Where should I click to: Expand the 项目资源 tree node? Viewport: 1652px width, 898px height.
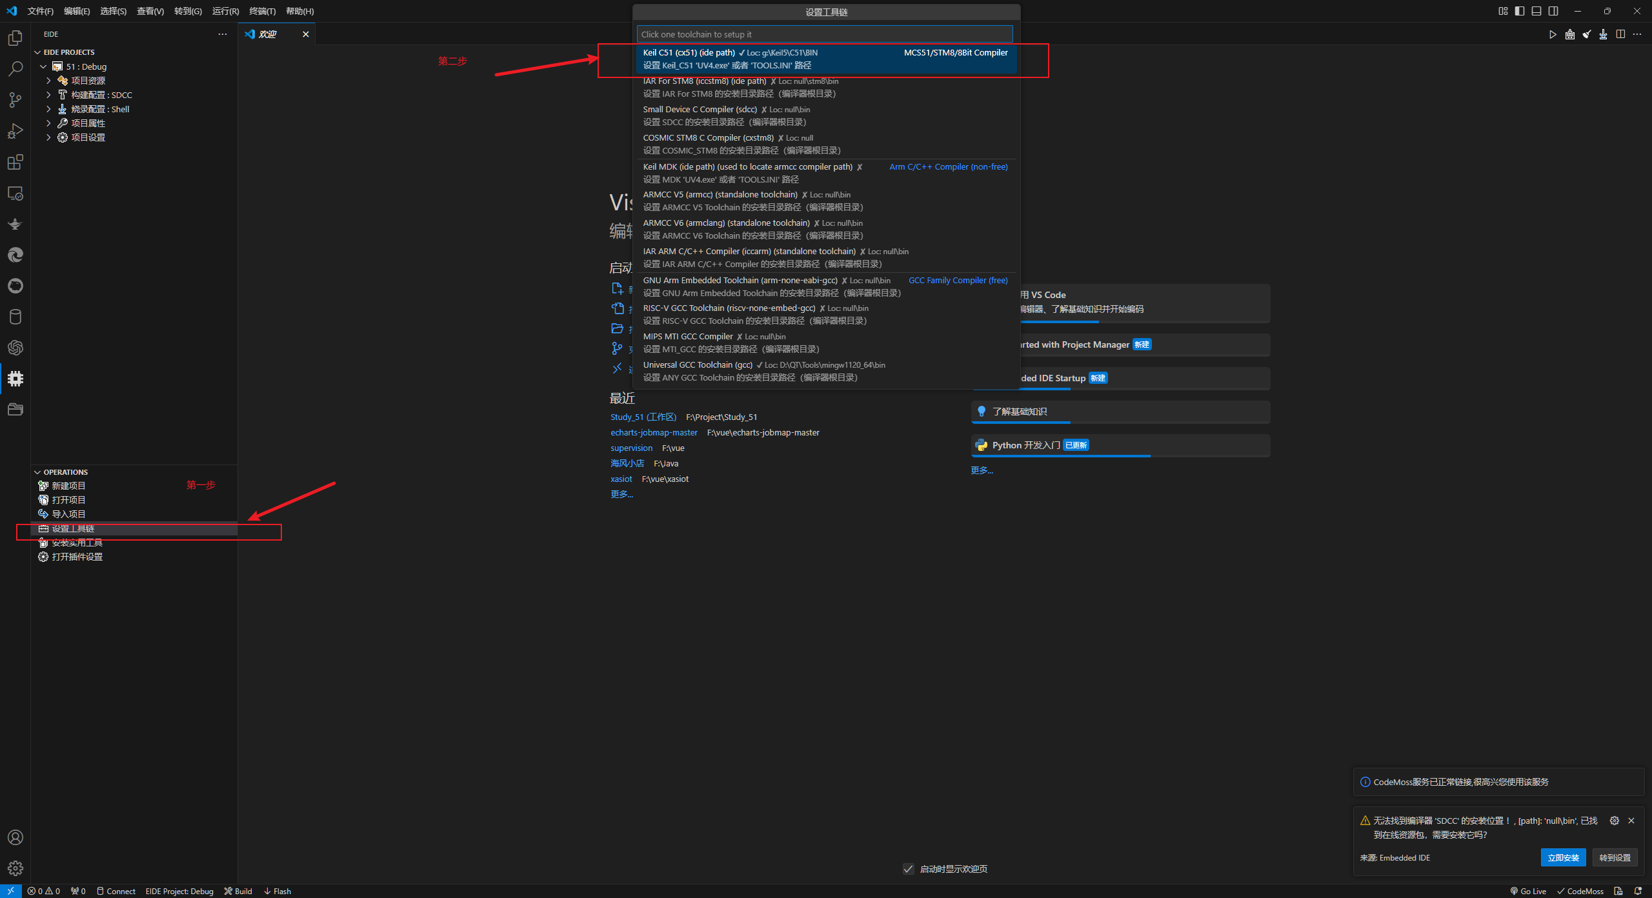[48, 81]
